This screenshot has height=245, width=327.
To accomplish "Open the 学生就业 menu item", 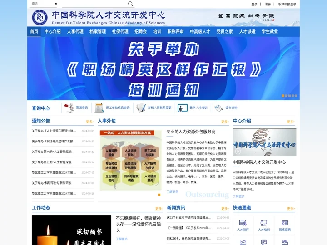I will pyautogui.click(x=270, y=32).
